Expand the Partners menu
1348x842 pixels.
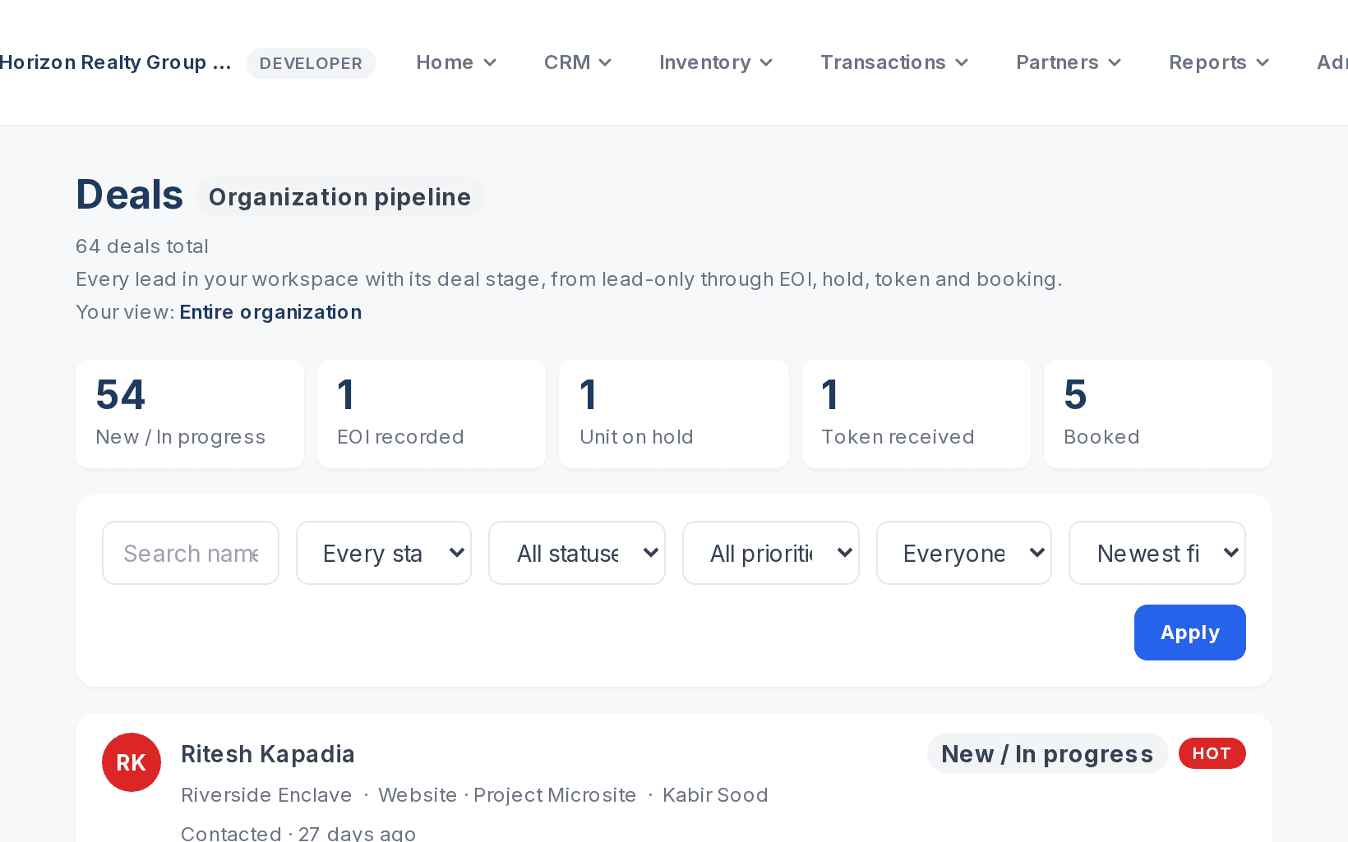pos(1069,62)
